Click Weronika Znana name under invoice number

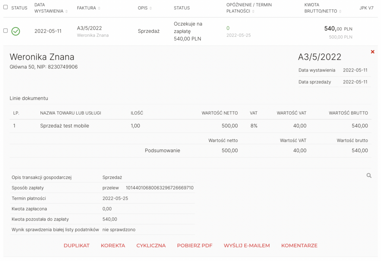coord(93,35)
